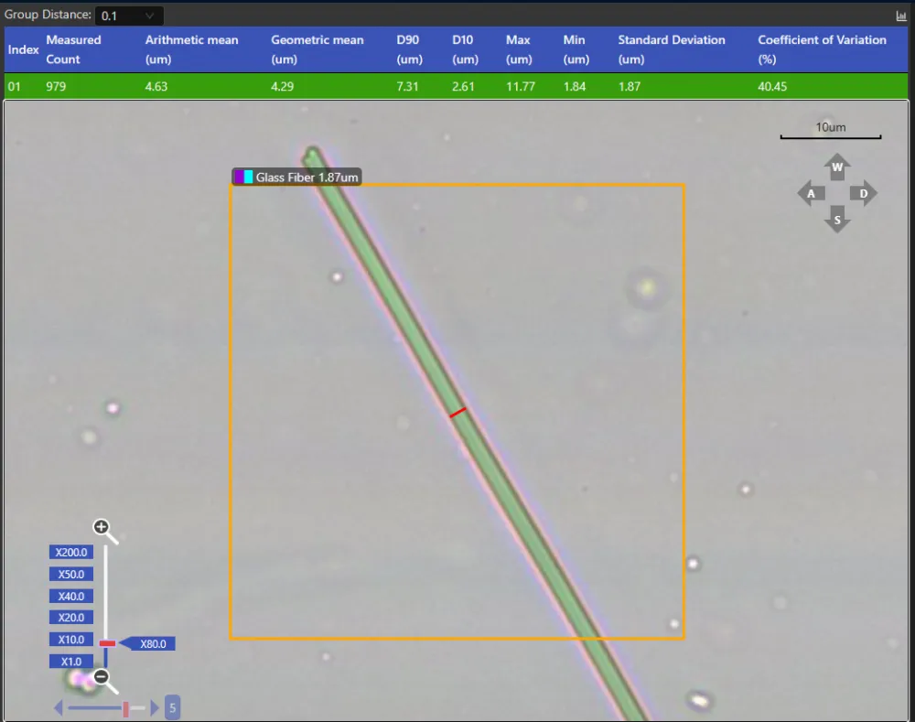Select the X40.0 zoom preset

pyautogui.click(x=71, y=596)
